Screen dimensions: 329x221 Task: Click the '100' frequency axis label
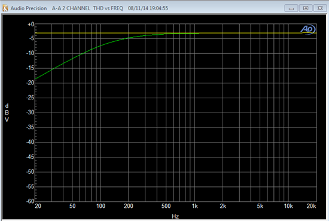pos(100,206)
